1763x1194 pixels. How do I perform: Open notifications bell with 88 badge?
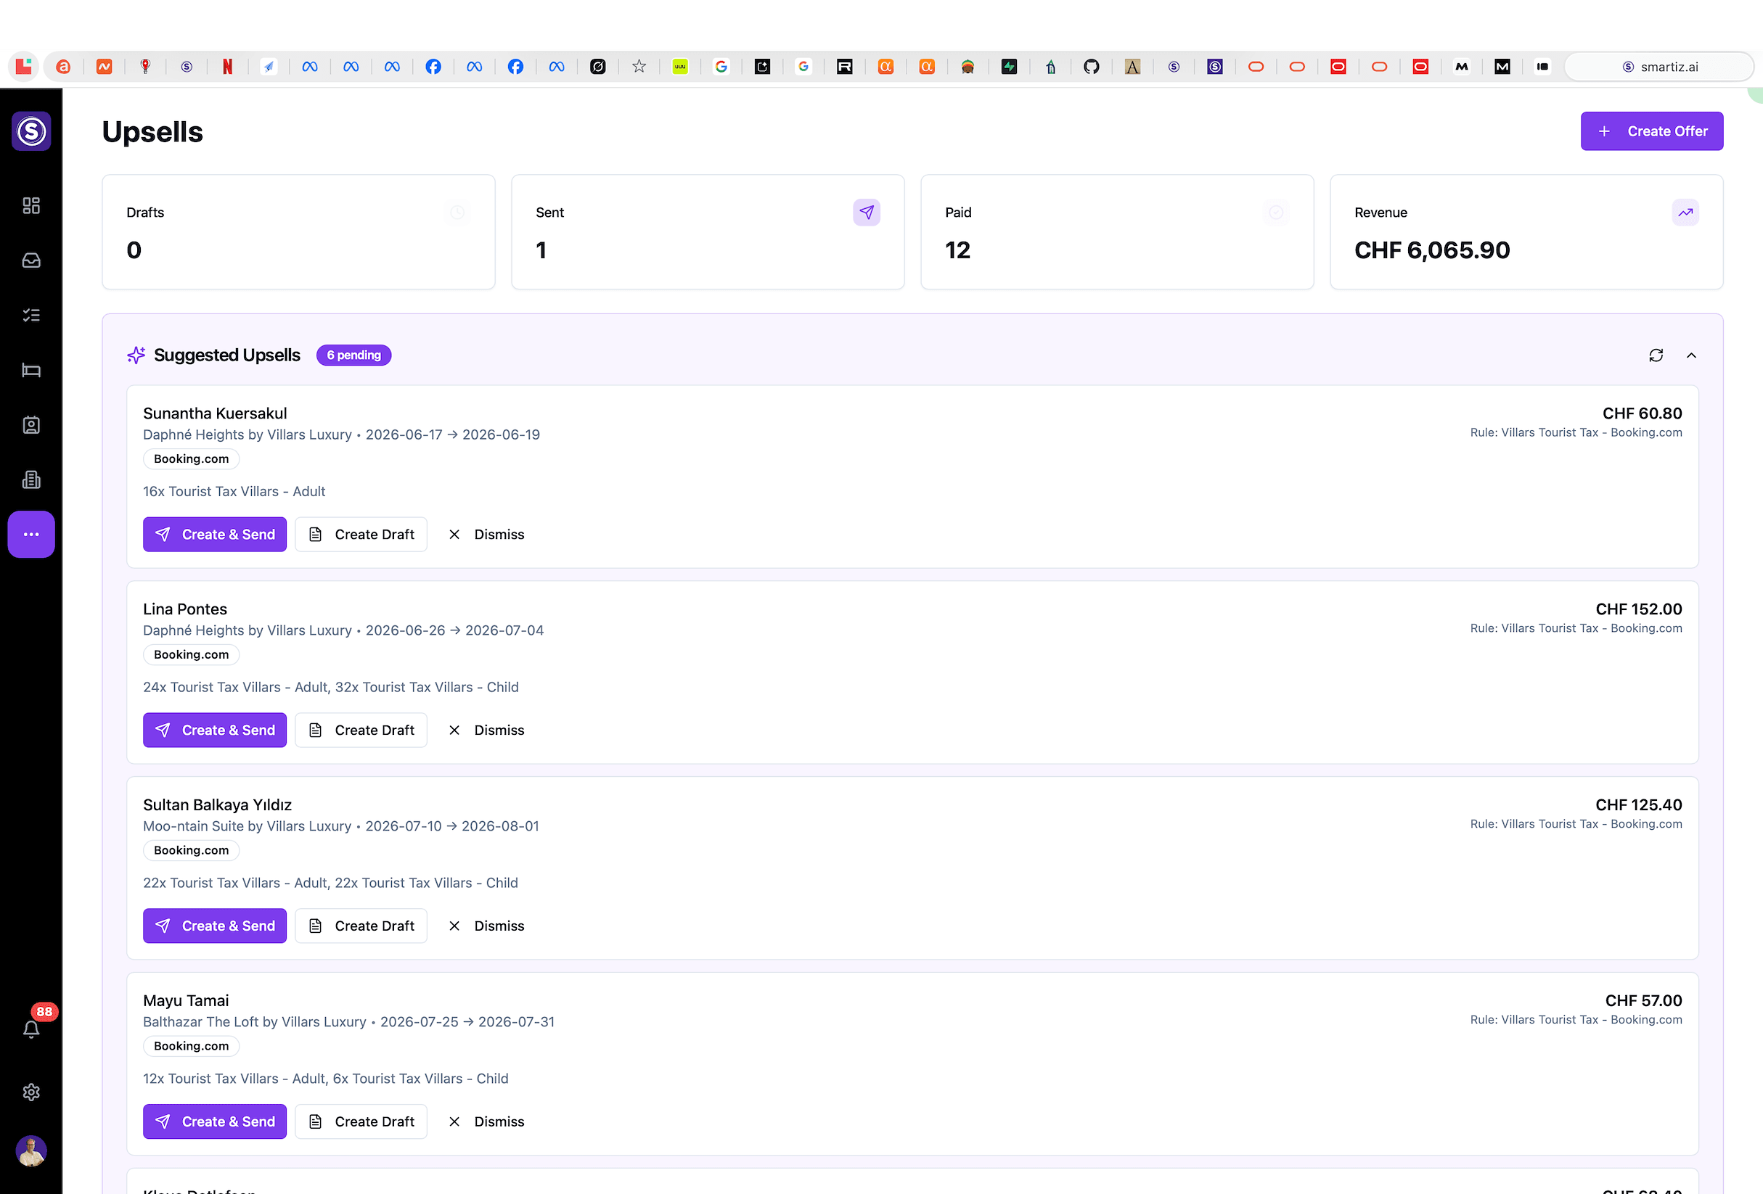(x=31, y=1029)
